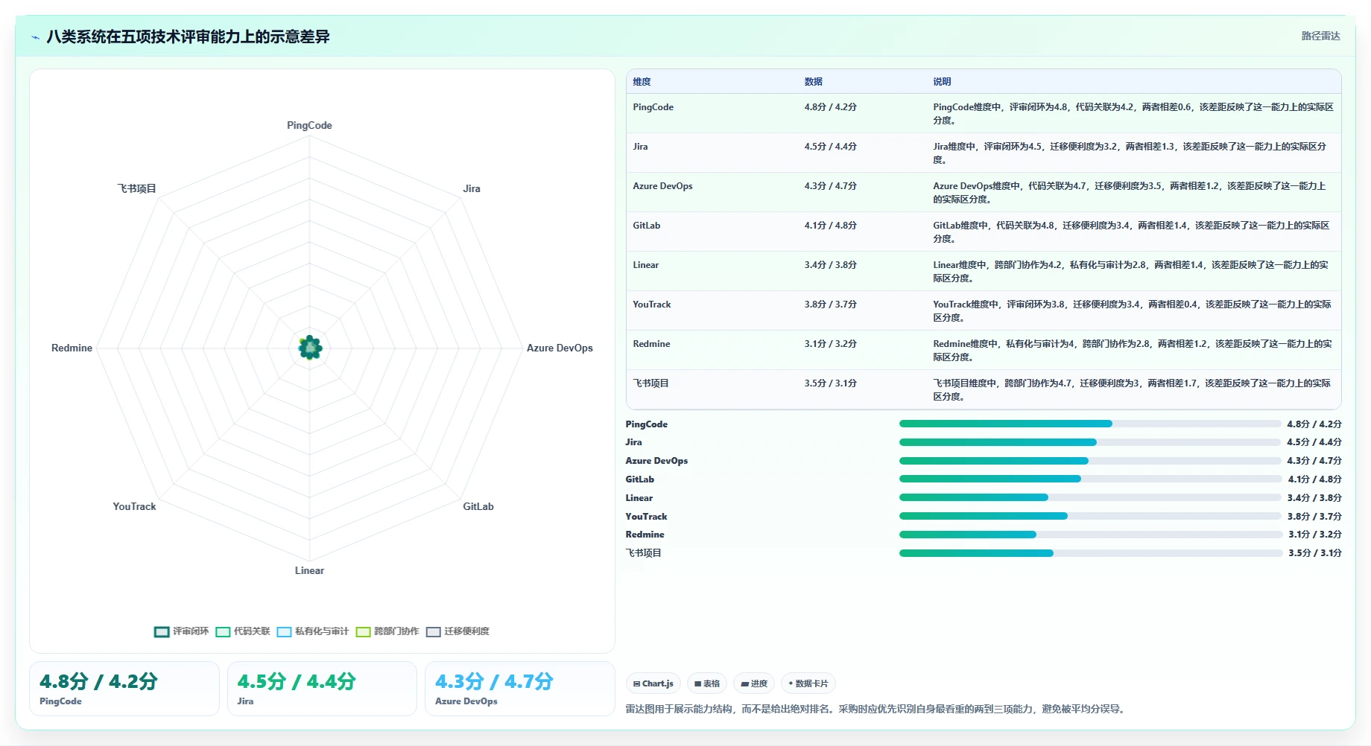Click the Redmine axis label on radar

pos(72,348)
